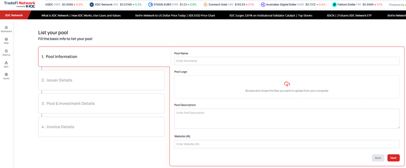Click the STASIS EURO coin icon in ticker
The width and height of the screenshot is (406, 168).
(x=150, y=5)
